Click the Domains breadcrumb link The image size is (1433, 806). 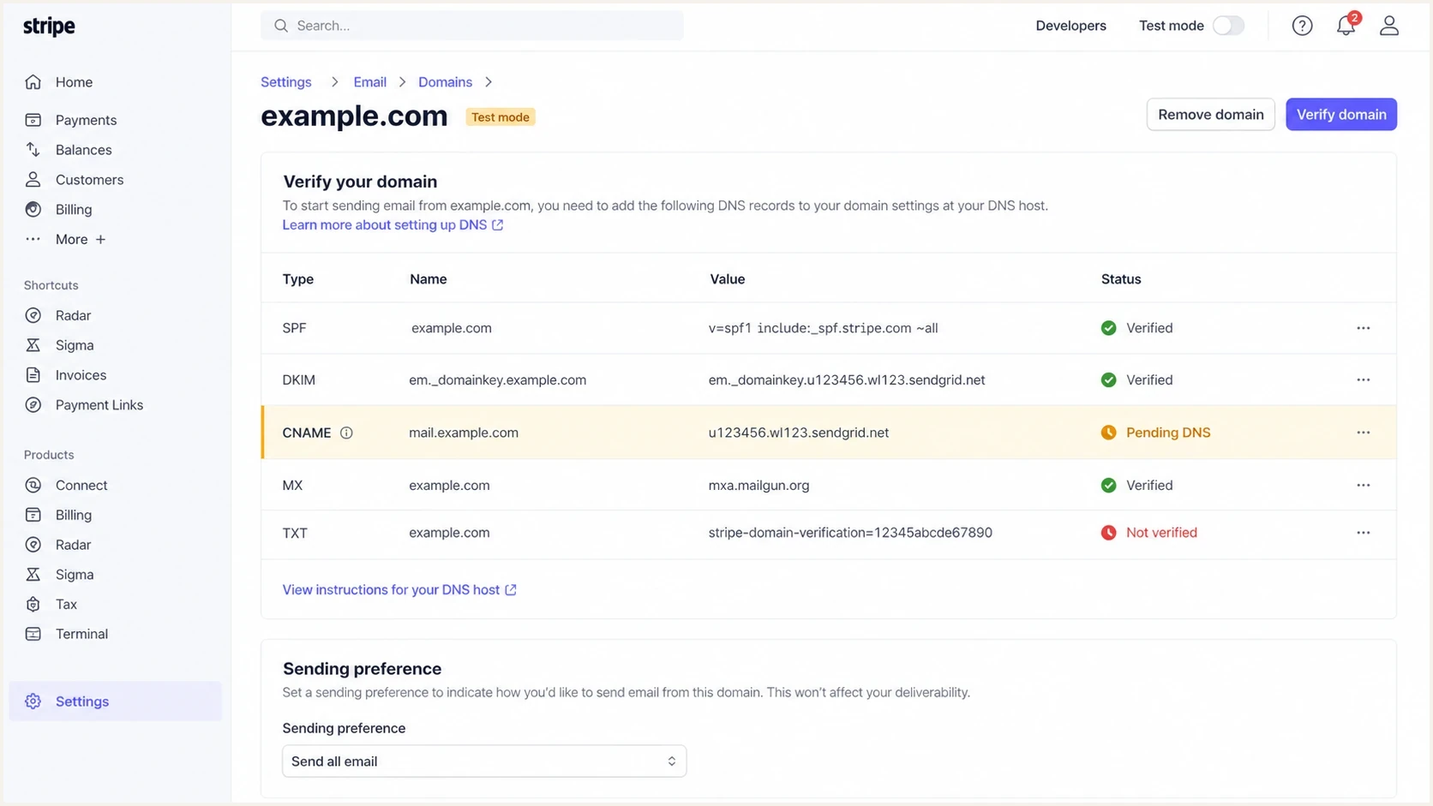445,82
